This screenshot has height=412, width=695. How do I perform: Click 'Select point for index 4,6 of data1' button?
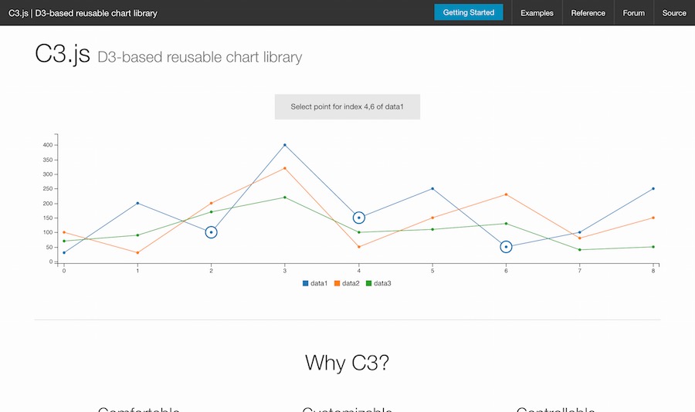347,106
